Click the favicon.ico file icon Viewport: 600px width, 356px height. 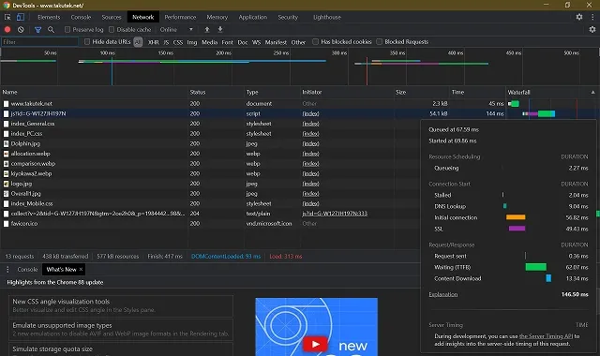tap(7, 224)
